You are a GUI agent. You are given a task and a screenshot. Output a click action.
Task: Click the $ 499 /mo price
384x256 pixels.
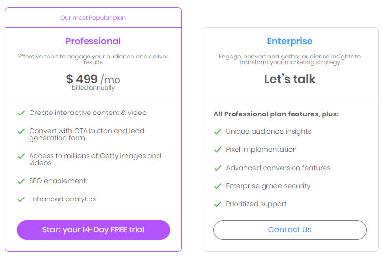point(93,79)
